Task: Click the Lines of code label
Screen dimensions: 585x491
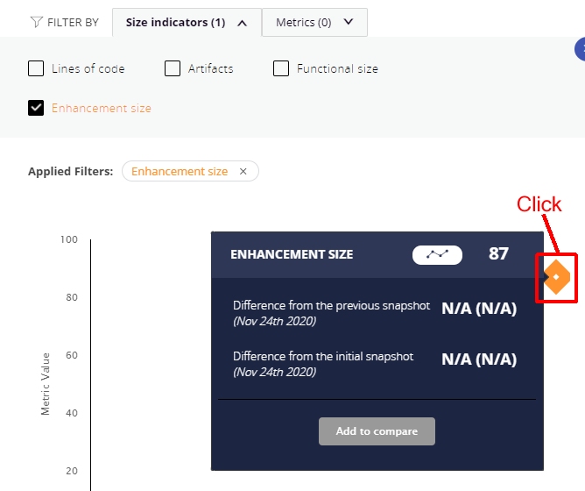Action: (x=88, y=68)
